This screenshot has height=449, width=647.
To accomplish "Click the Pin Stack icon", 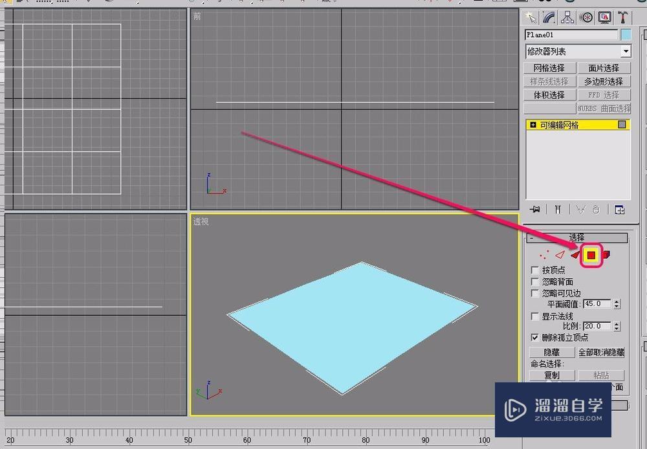I will [535, 210].
